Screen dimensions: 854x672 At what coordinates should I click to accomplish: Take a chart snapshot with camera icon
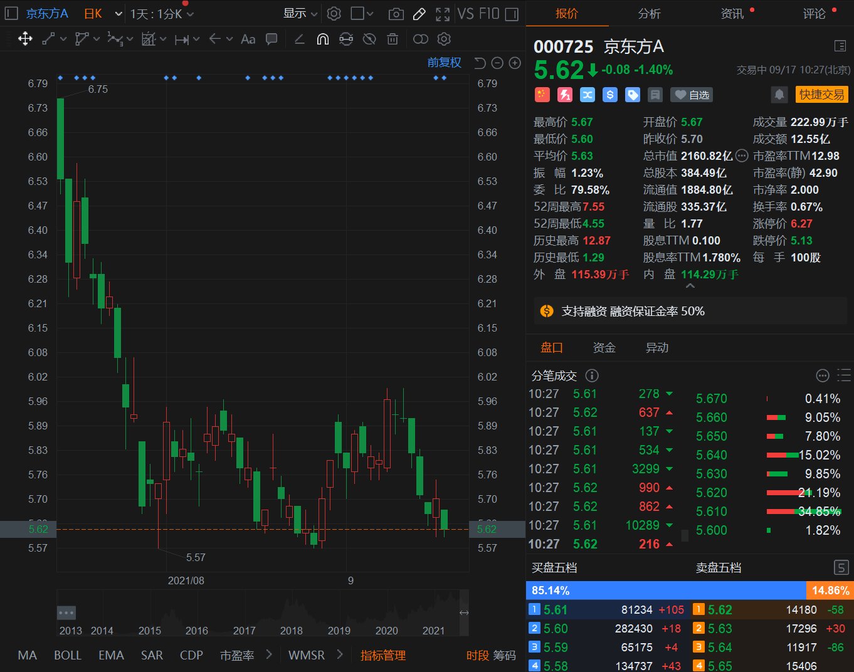tap(396, 14)
